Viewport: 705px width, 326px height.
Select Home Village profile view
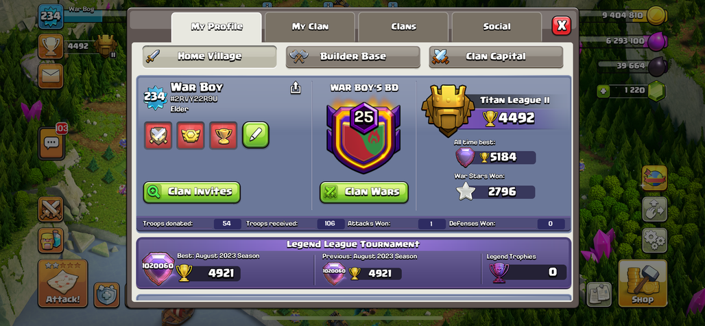point(210,57)
